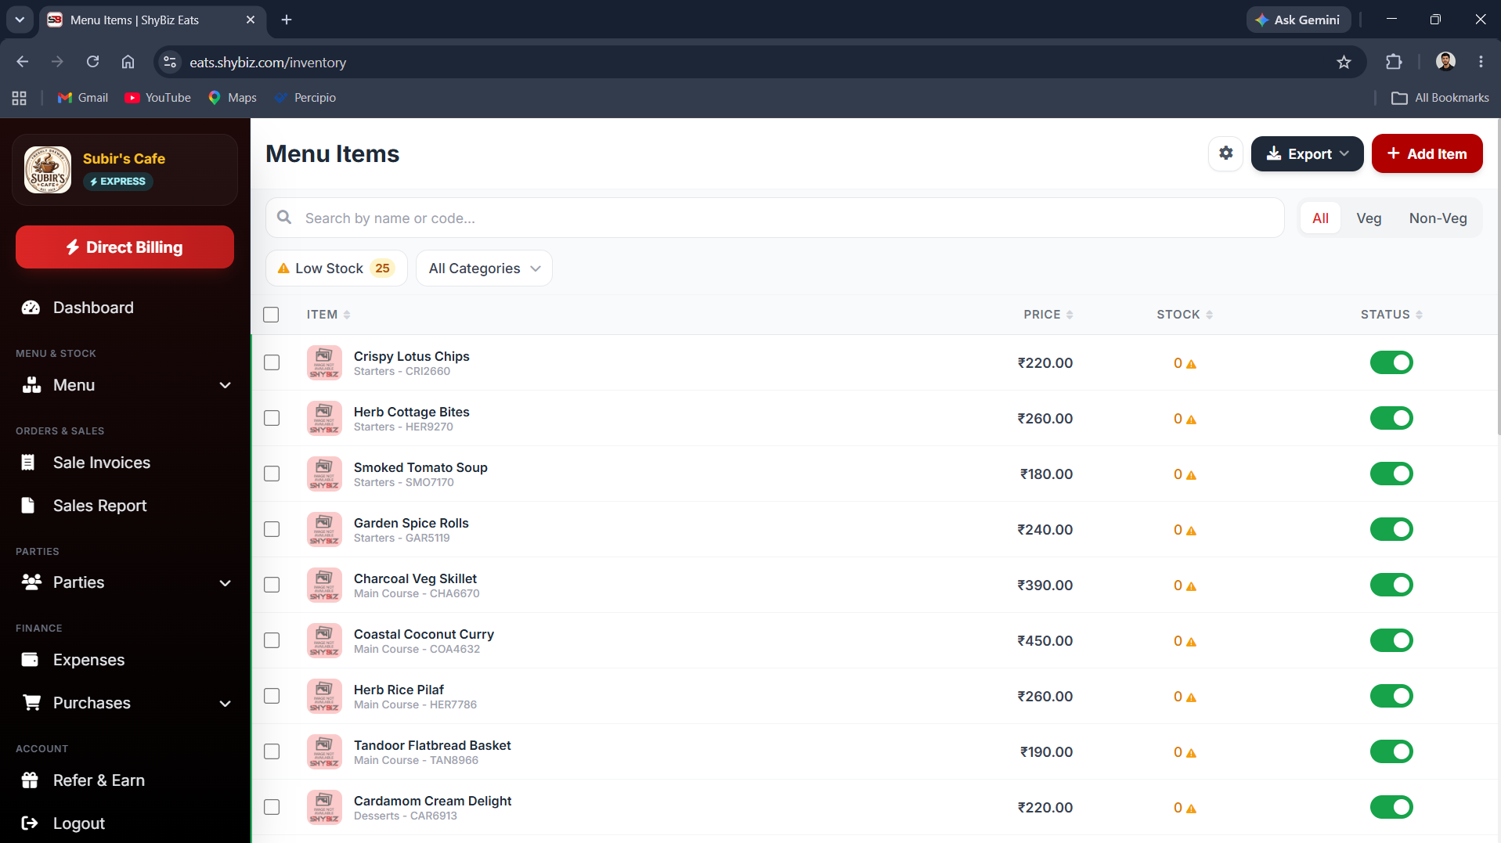This screenshot has height=843, width=1501.
Task: Open the YouTube bookmark
Action: click(x=158, y=98)
